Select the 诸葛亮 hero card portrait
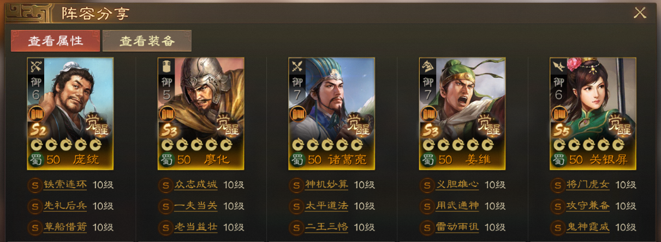Image resolution: width=661 pixels, height=242 pixels. tap(331, 113)
